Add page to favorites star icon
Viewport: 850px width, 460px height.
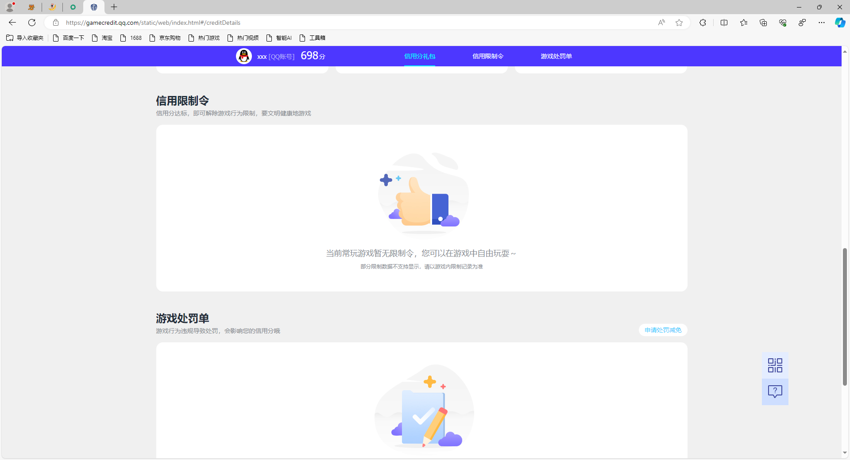click(x=679, y=23)
